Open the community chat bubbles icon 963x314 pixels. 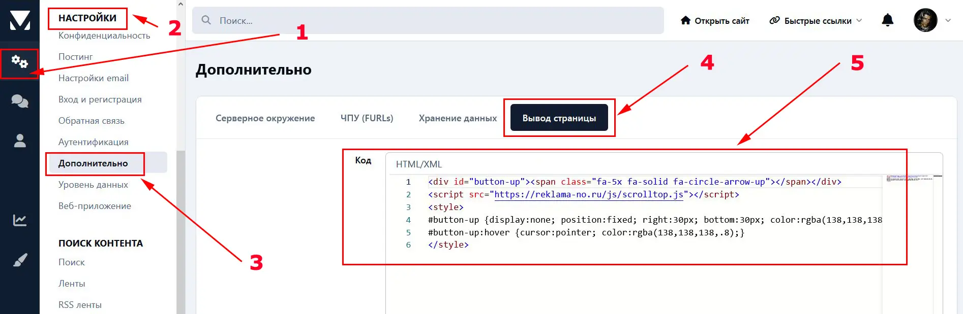(20, 101)
